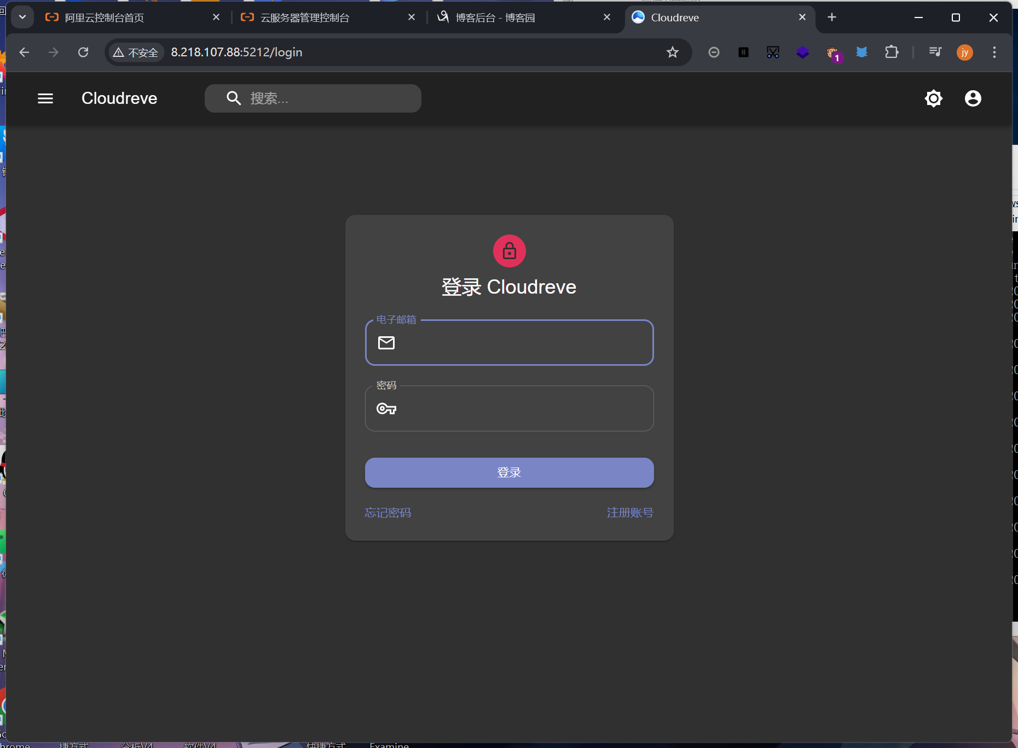
Task: Maximize the Chrome browser window
Action: [x=956, y=17]
